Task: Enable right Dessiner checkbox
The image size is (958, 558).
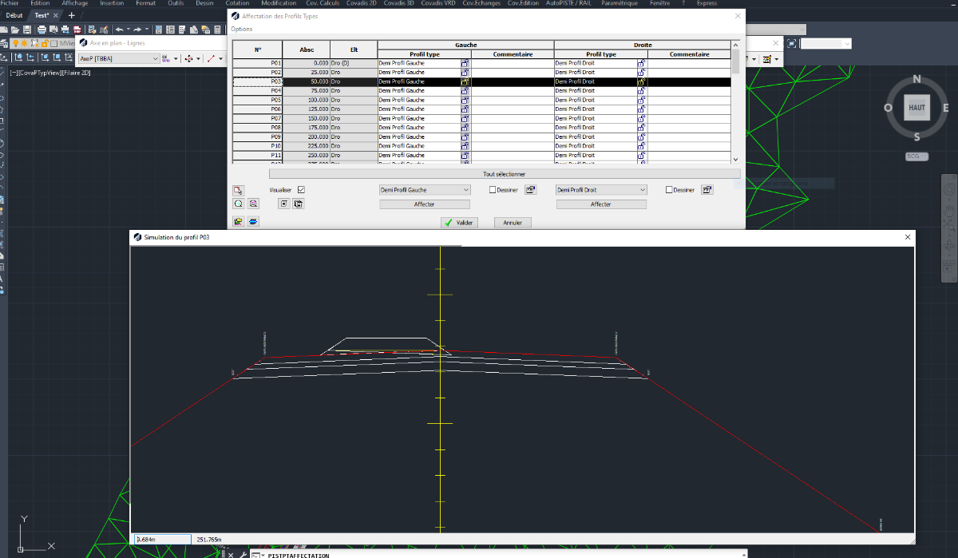Action: pos(669,190)
